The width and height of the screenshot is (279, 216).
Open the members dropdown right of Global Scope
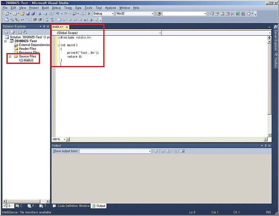[x=270, y=33]
